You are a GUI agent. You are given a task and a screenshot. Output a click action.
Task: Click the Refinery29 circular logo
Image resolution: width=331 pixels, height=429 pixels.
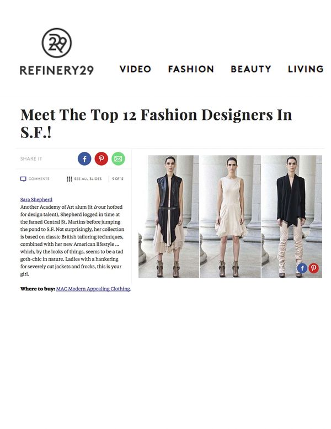tap(57, 43)
